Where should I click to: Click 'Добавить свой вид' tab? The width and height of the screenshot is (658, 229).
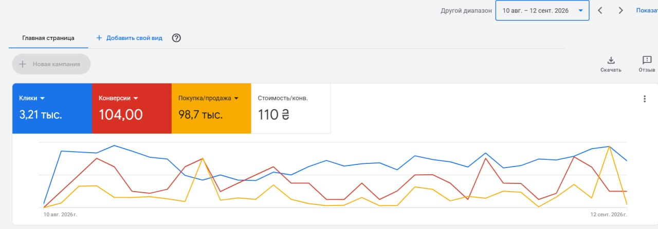click(129, 38)
